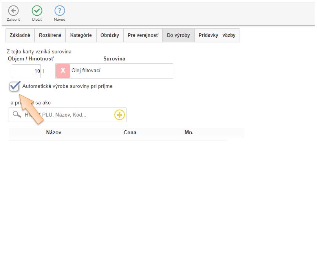Open the Pre verejnosť tab
The height and width of the screenshot is (261, 317).
[143, 35]
